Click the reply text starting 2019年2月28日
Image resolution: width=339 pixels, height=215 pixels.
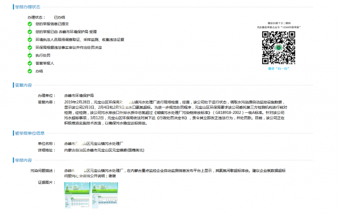[176, 112]
